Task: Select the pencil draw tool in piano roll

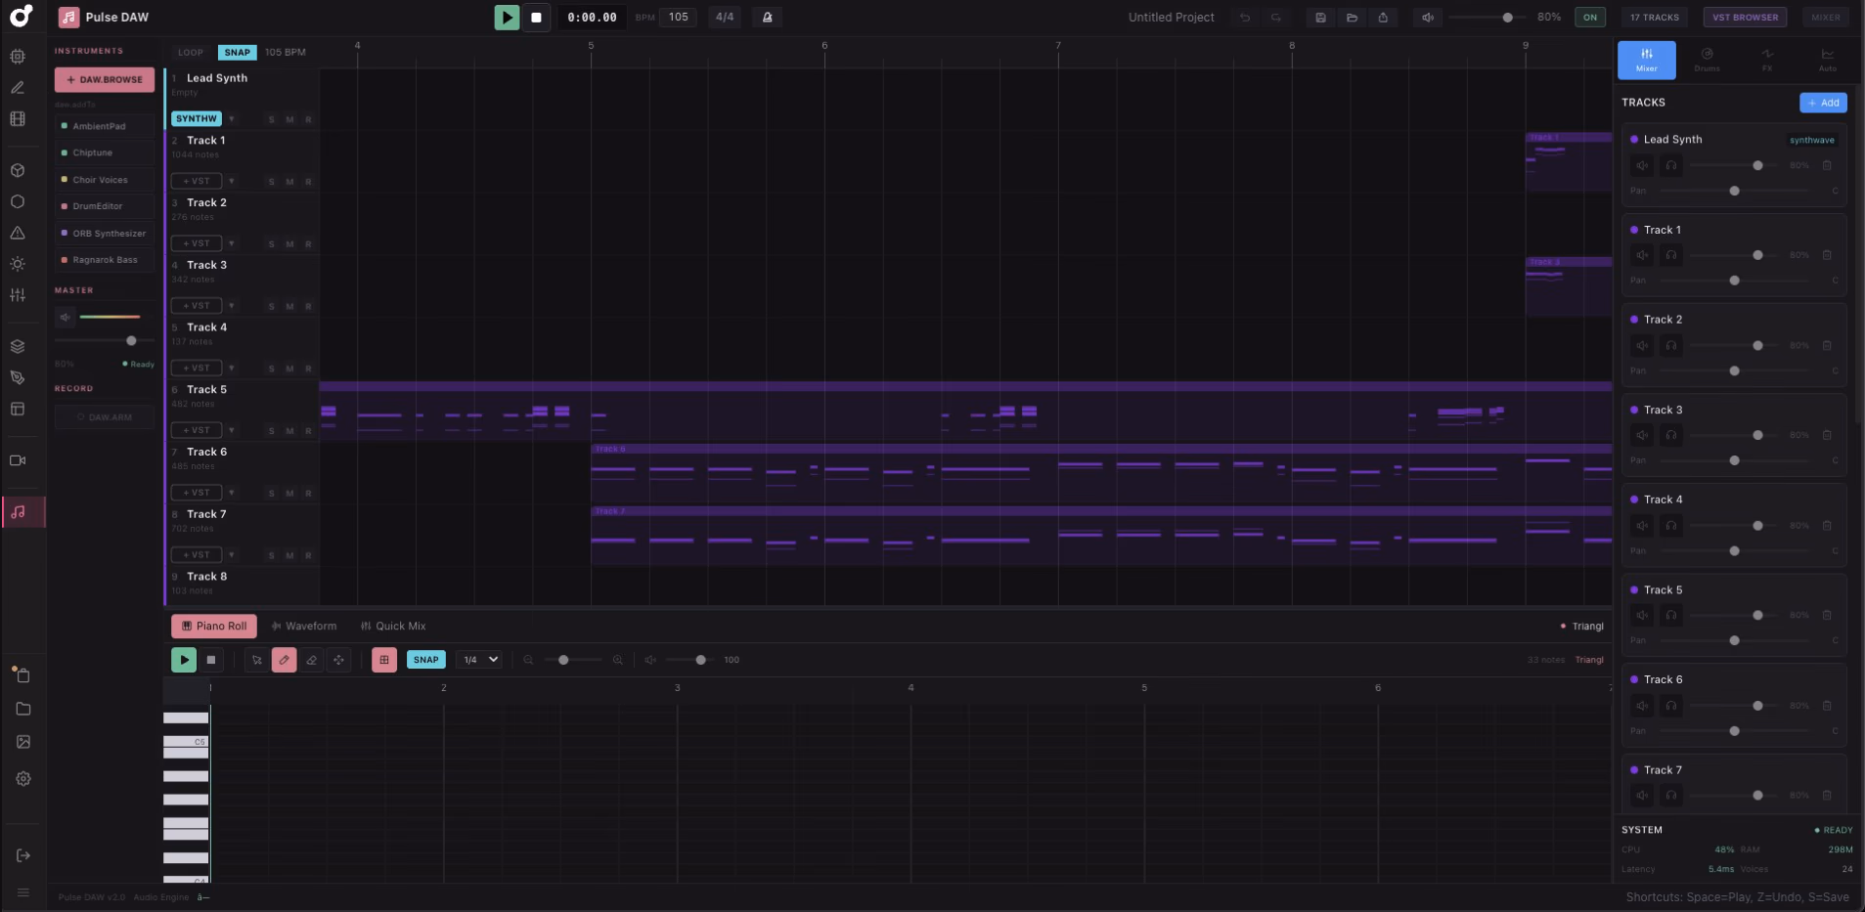Action: point(284,660)
